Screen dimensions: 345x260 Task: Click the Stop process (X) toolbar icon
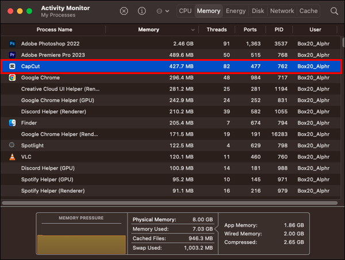coord(124,11)
